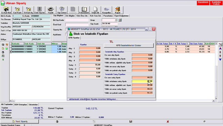The image size is (223, 126).
Task: Switch to Ek Bilgiler tab
Action: [70, 16]
